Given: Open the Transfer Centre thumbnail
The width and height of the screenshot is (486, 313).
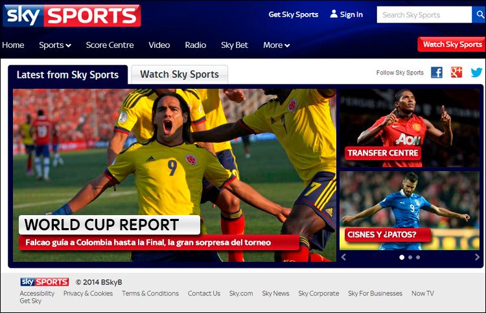Looking at the screenshot, I should (x=410, y=128).
